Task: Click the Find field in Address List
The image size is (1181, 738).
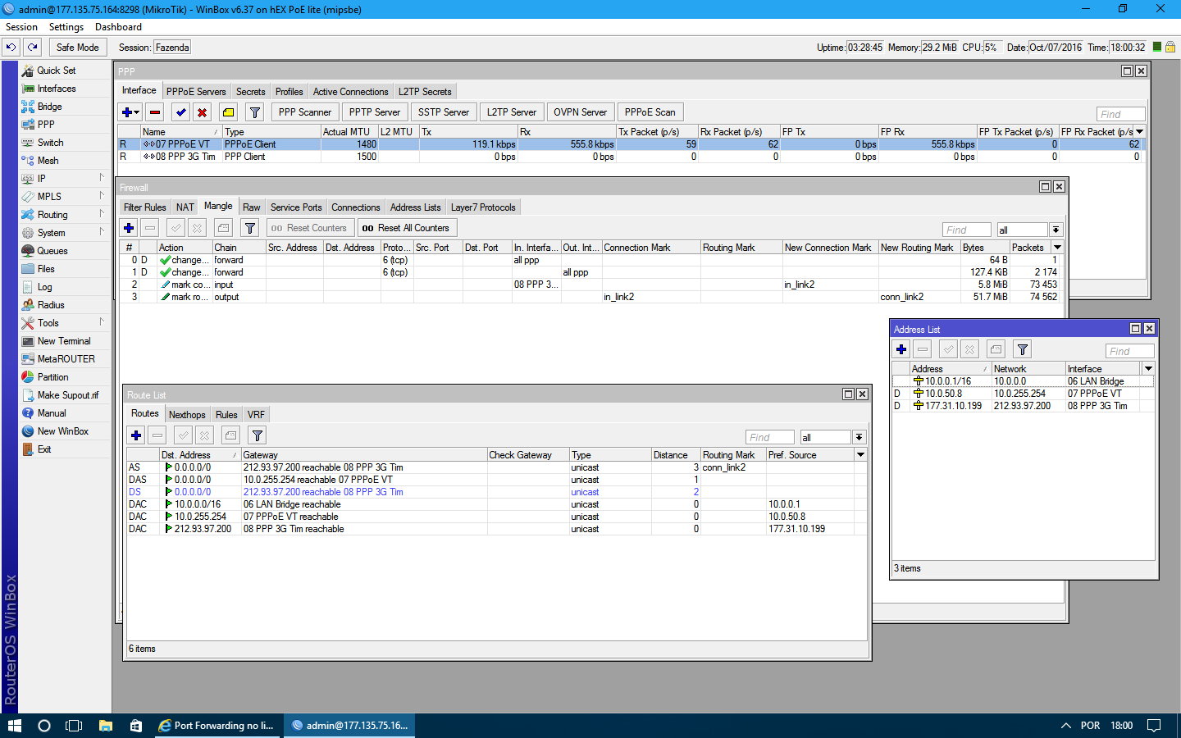Action: click(1129, 351)
